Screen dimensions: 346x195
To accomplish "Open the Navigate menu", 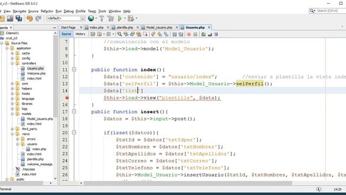I will [19, 11].
